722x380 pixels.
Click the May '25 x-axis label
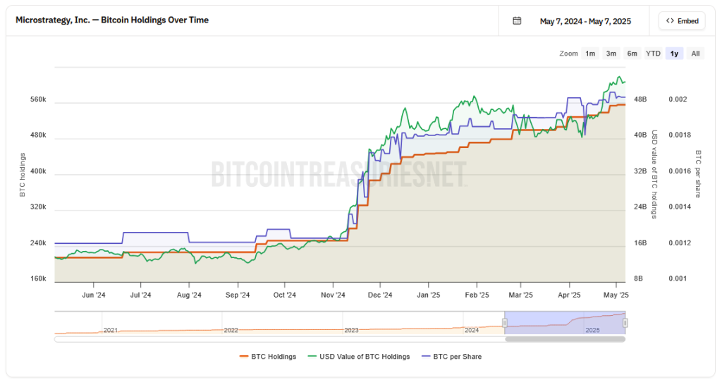pyautogui.click(x=616, y=295)
